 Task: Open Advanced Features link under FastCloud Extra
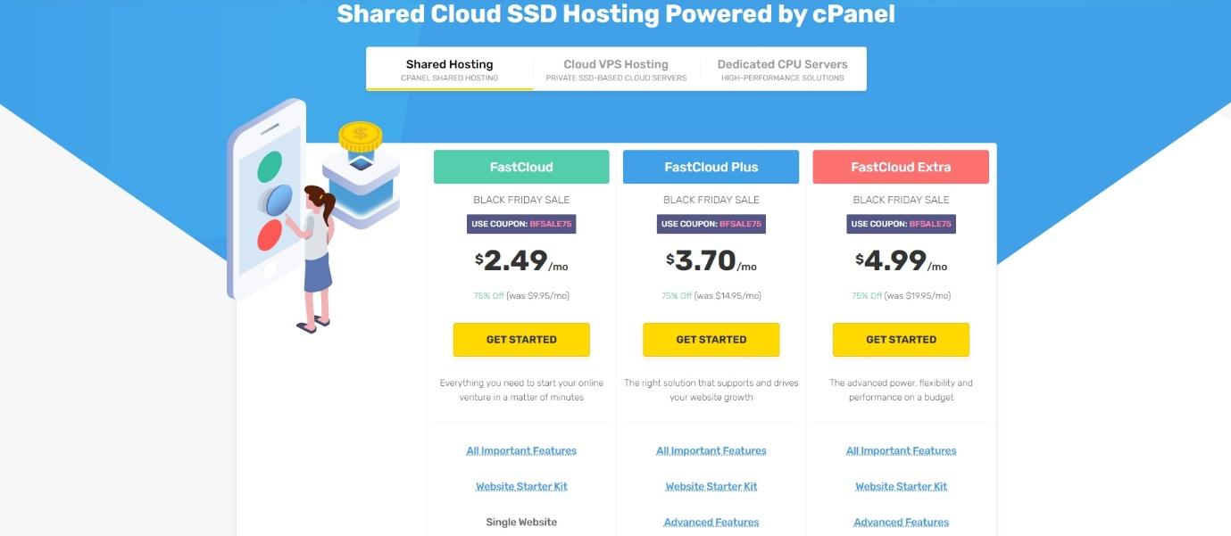click(901, 523)
